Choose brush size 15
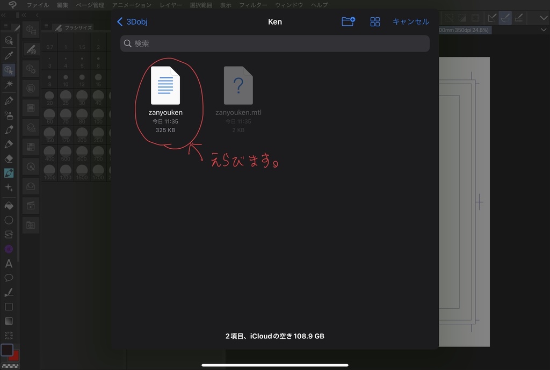Screen dimensions: 550x370 [x=98, y=80]
